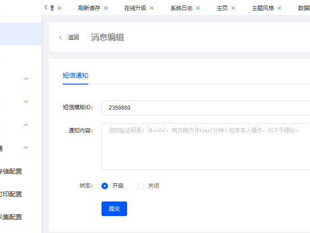Close the truncated first tab

59,8
